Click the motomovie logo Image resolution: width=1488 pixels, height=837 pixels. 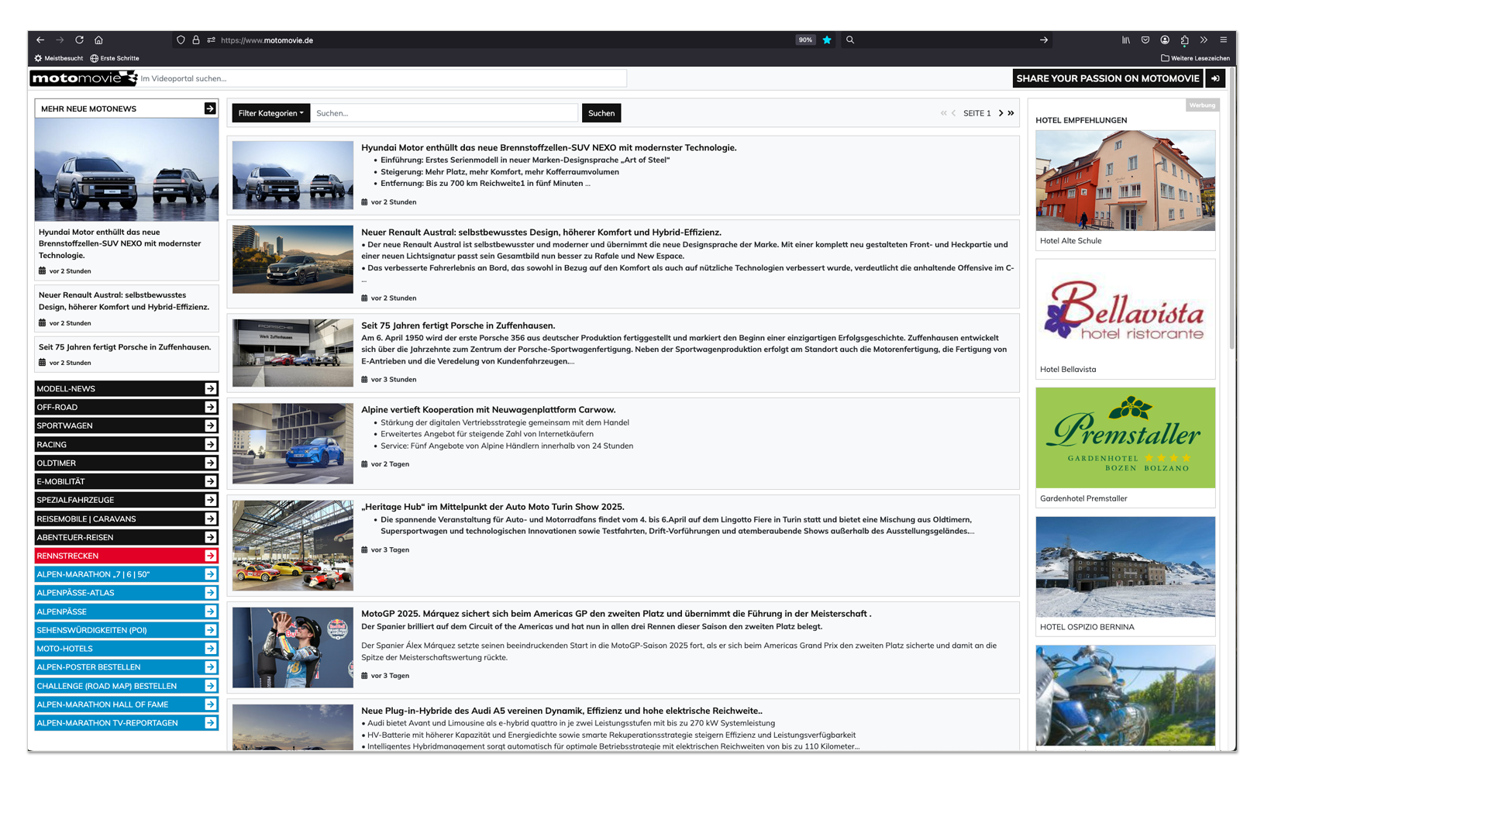click(84, 78)
